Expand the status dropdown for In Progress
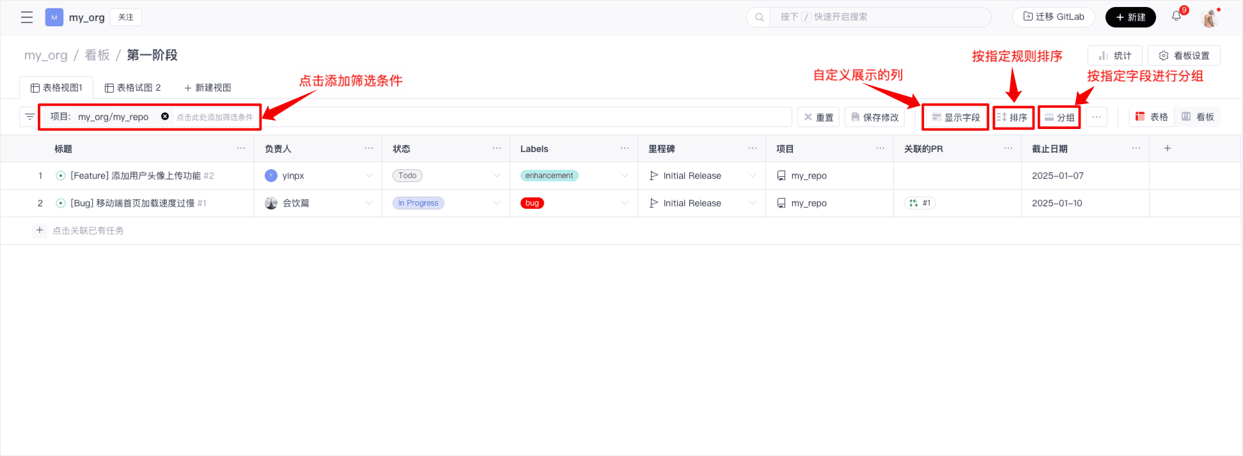Viewport: 1243px width, 456px height. click(x=496, y=203)
